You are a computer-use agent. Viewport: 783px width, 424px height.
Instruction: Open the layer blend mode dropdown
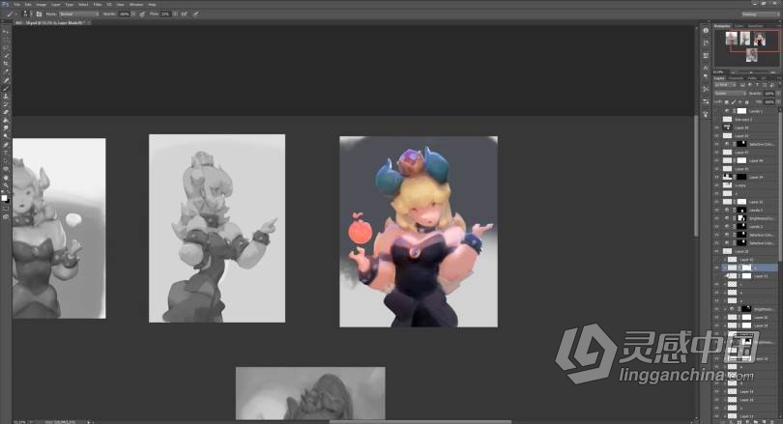coord(731,94)
